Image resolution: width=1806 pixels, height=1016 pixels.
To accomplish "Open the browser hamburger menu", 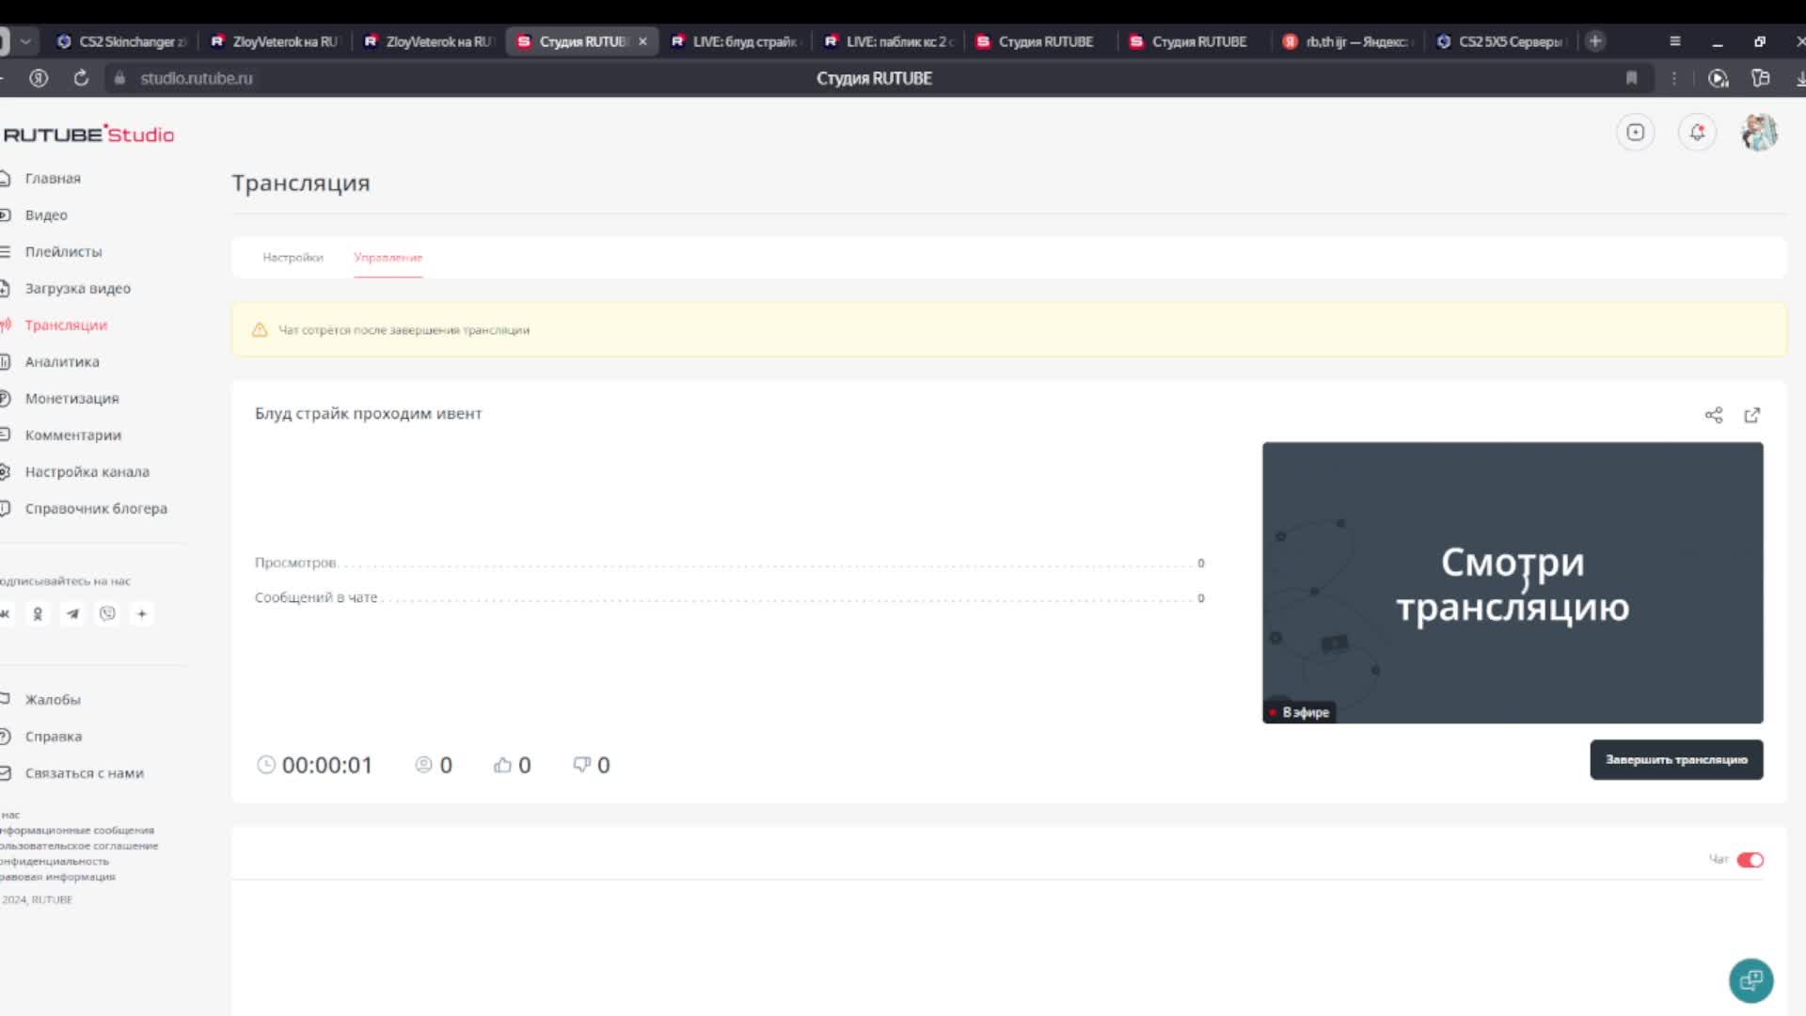I will pyautogui.click(x=1674, y=41).
